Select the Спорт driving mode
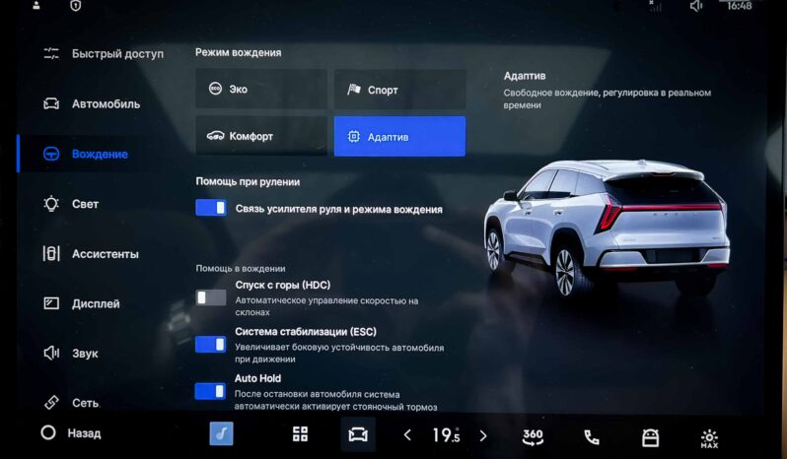Viewport: 787px width, 459px height. pos(400,90)
